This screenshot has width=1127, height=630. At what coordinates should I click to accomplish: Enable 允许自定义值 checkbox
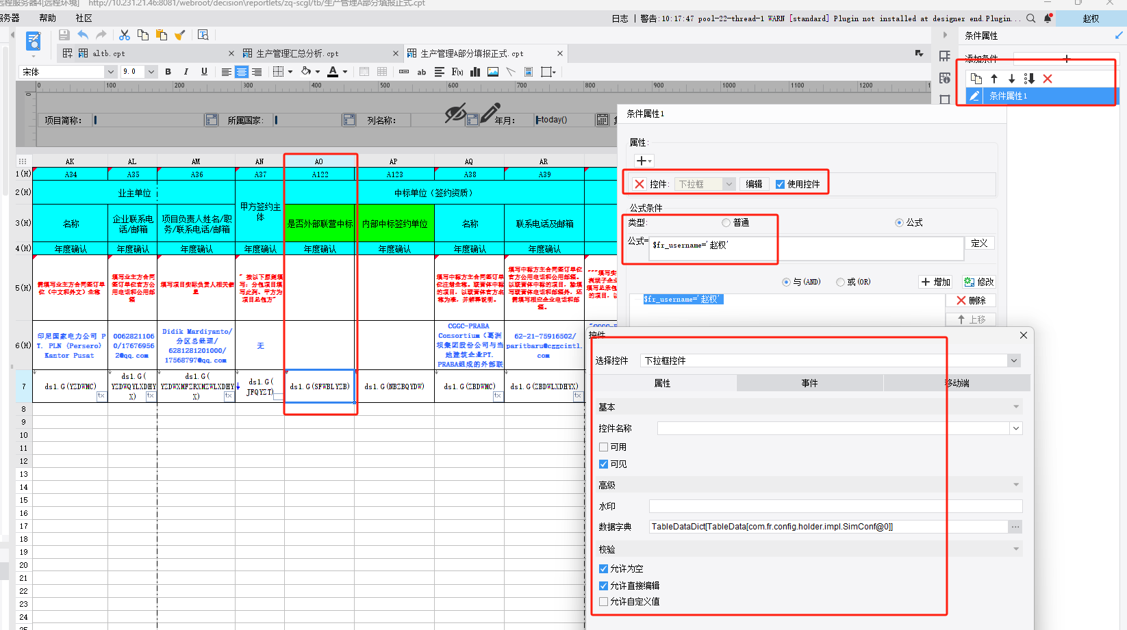coord(603,601)
